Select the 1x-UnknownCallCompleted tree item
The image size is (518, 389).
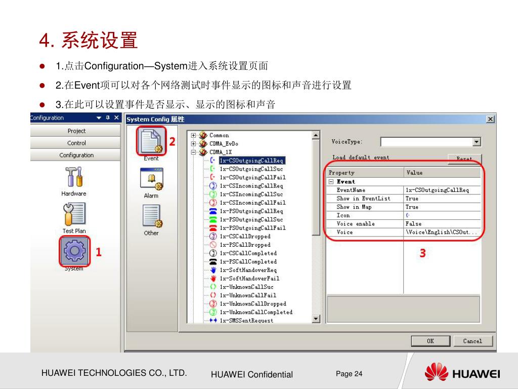[256, 312]
